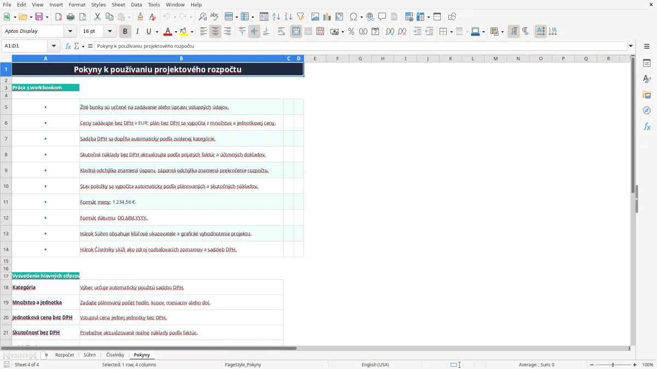Toggle Italic formatting
The height and width of the screenshot is (369, 657).
click(137, 32)
